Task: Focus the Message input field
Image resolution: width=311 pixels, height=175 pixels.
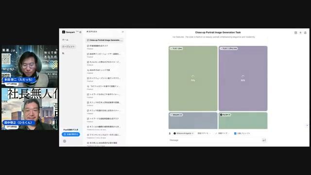Action: point(215,140)
